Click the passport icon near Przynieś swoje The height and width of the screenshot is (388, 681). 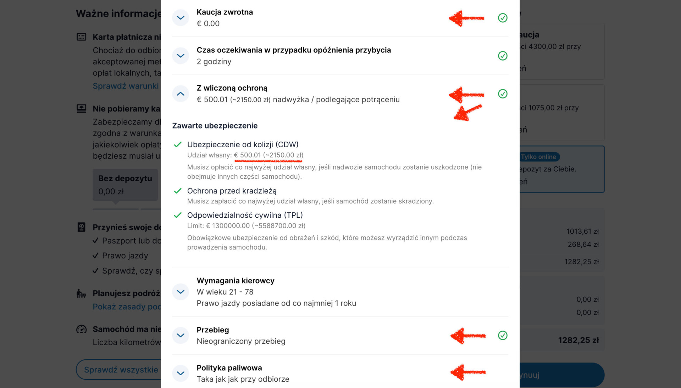[82, 227]
